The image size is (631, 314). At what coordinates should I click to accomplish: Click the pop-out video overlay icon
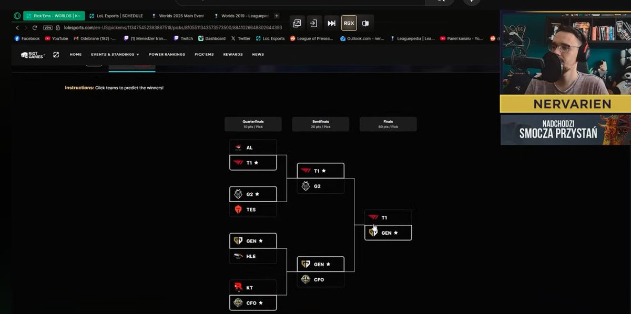pos(297,23)
